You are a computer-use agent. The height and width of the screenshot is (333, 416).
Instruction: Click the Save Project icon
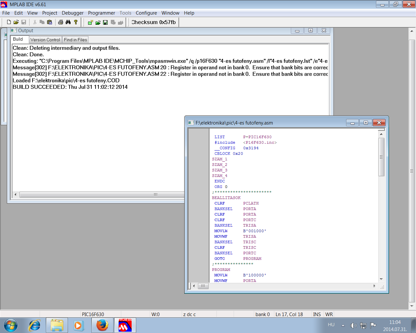(x=105, y=22)
